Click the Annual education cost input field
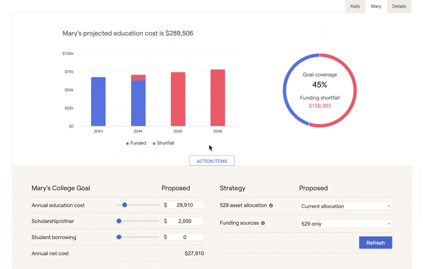Screen dimensions: 423x269 (187, 205)
